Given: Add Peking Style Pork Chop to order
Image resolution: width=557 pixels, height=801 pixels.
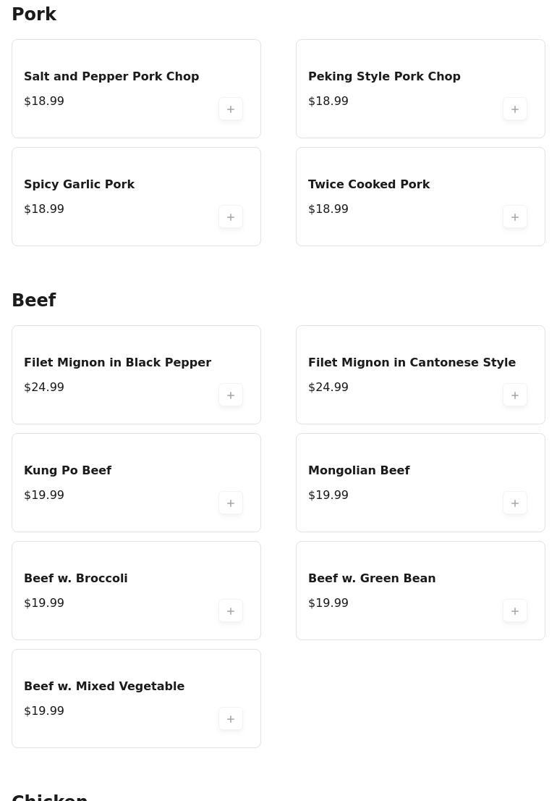Looking at the screenshot, I should pos(515,109).
